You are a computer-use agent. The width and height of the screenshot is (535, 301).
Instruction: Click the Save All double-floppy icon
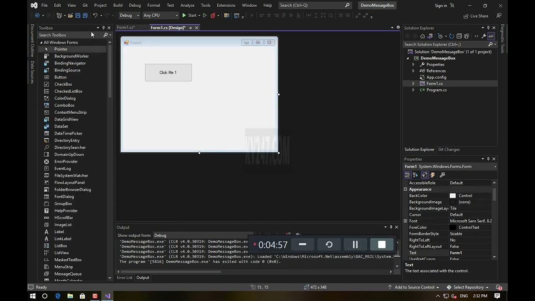pos(85,15)
